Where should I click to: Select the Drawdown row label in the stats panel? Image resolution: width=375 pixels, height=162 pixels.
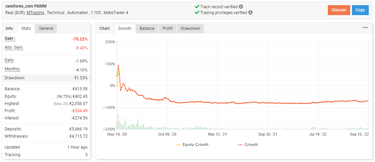tap(14, 78)
